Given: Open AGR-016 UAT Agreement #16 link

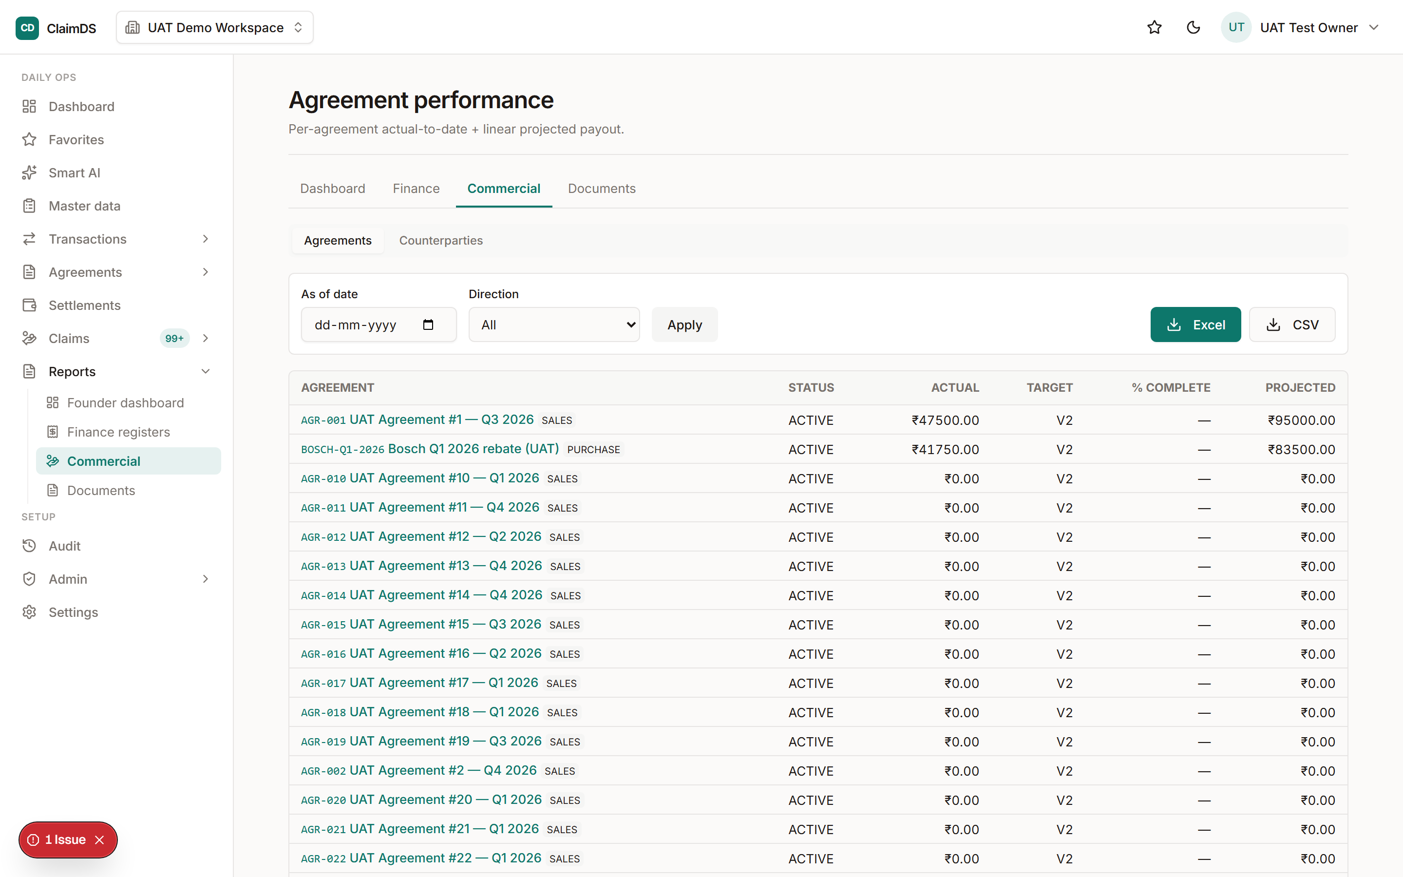Looking at the screenshot, I should 421,654.
